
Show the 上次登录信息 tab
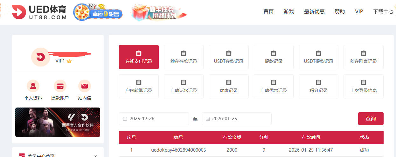[x=363, y=86]
